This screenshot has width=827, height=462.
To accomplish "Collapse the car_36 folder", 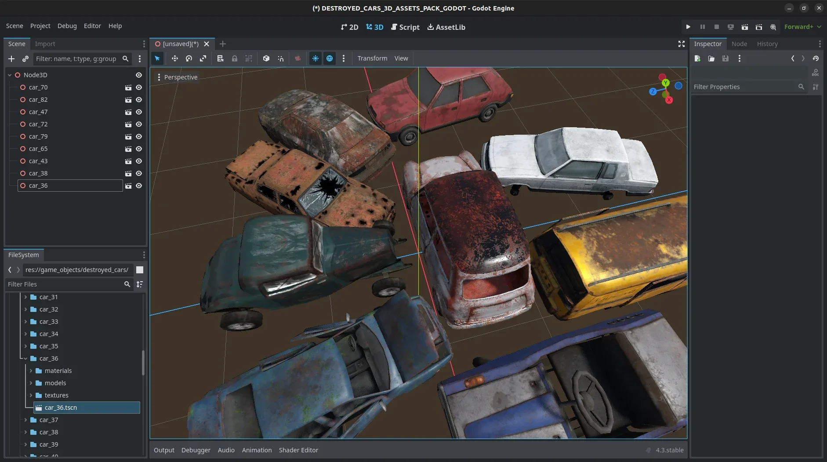I will point(25,358).
